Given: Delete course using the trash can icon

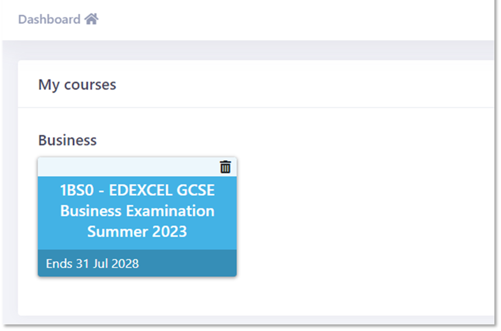Looking at the screenshot, I should [x=225, y=167].
